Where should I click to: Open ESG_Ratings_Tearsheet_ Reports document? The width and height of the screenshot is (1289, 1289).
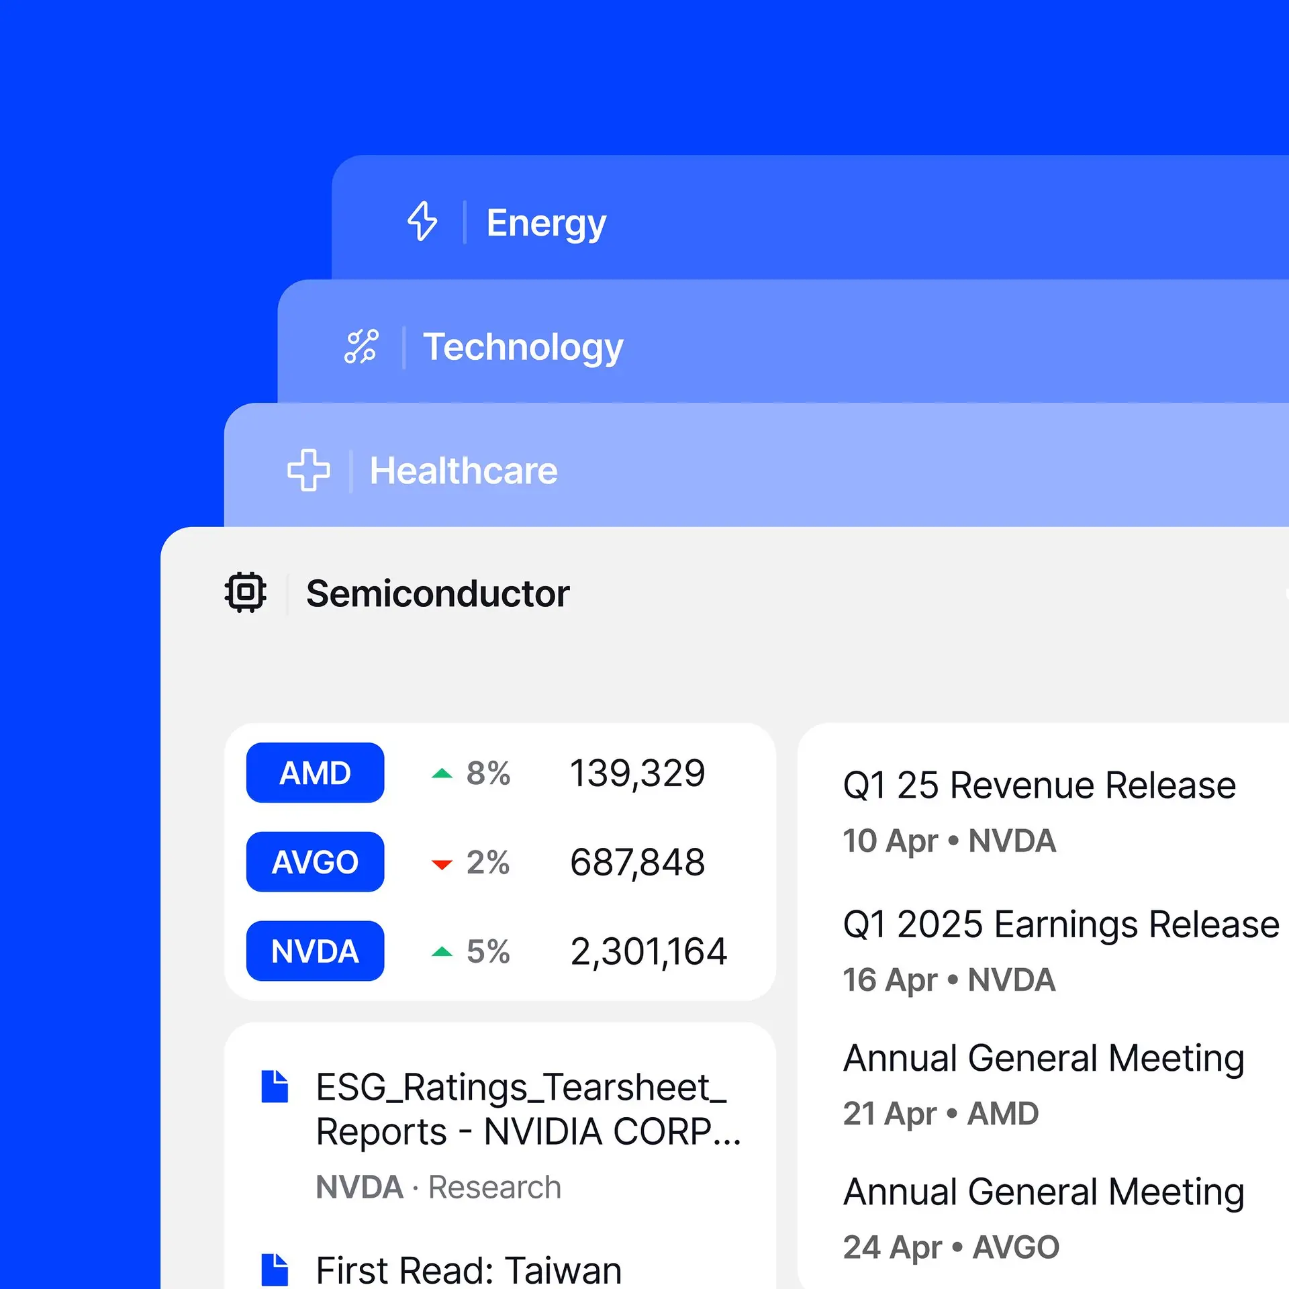coord(528,1109)
